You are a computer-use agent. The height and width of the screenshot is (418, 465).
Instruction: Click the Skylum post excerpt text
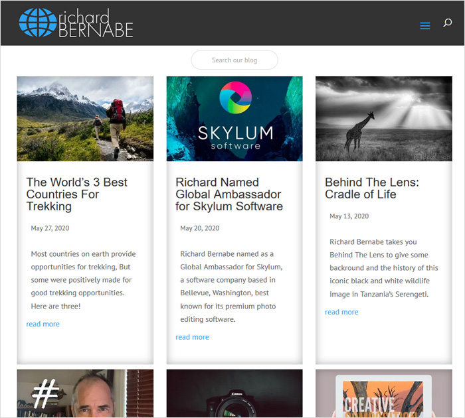coord(231,287)
